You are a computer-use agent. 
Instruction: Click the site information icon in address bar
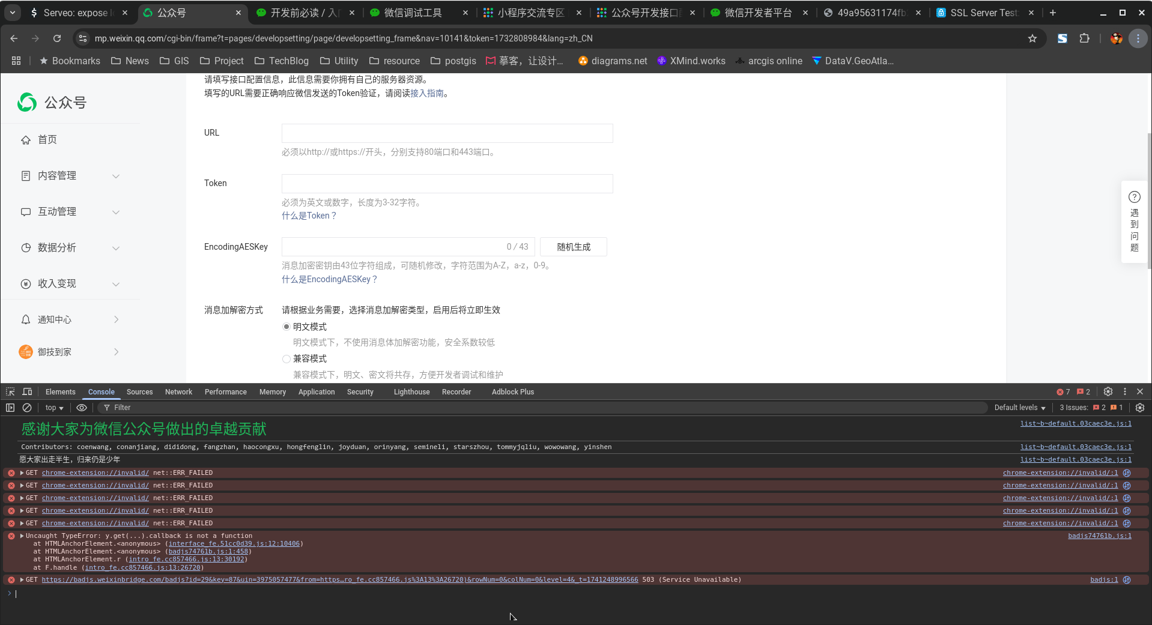point(82,38)
